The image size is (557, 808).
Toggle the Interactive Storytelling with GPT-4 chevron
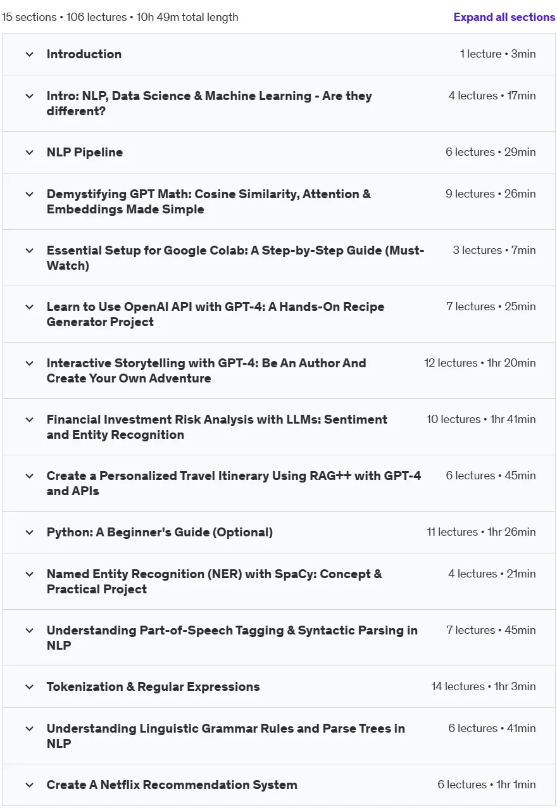click(x=29, y=363)
